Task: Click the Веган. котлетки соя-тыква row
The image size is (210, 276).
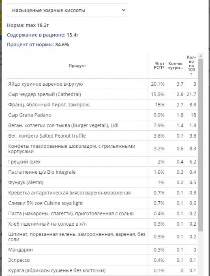Action: click(x=102, y=125)
